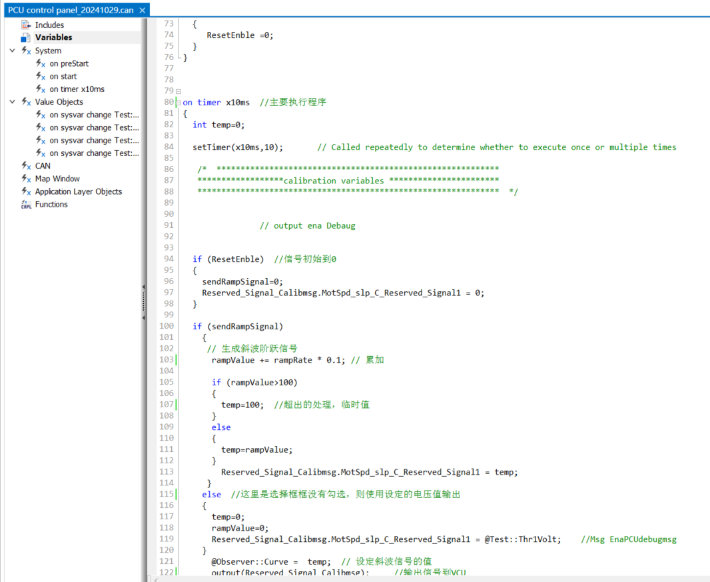Screen dimensions: 710x582
Task: Click the on timer x10ms handler icon
Action: point(40,89)
